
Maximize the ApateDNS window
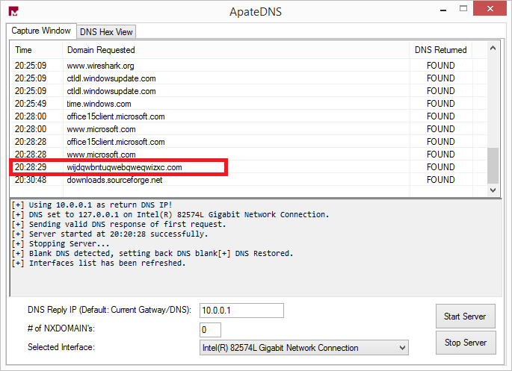[x=463, y=9]
